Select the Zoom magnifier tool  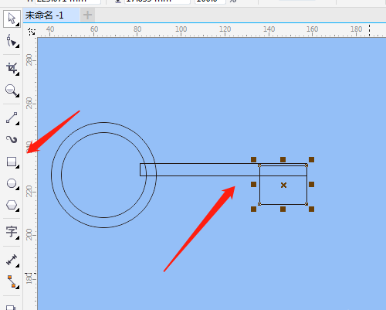coord(12,90)
